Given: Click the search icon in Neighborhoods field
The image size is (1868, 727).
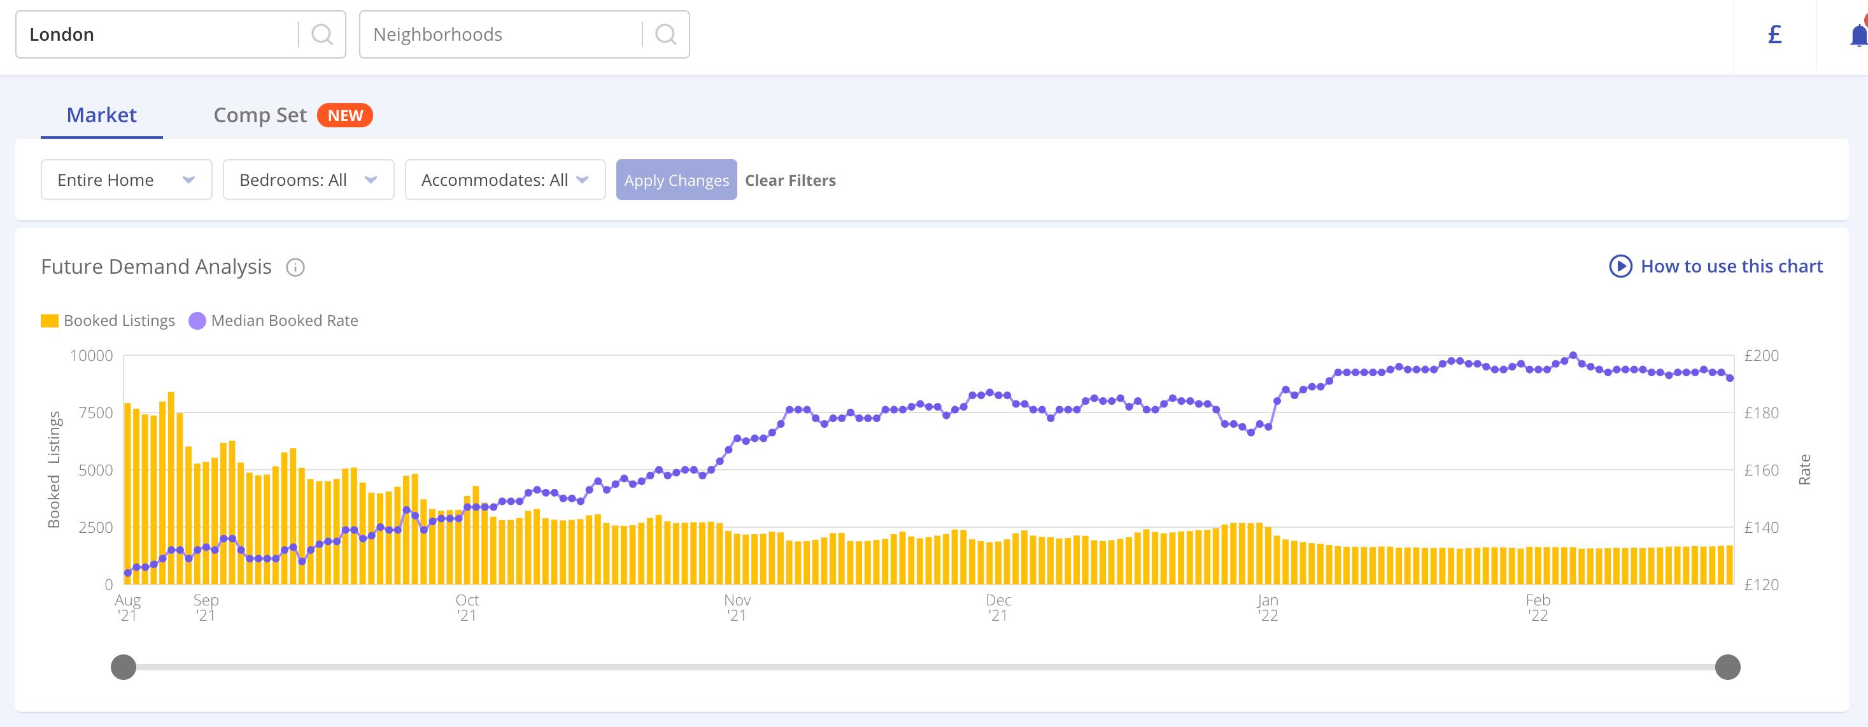Looking at the screenshot, I should point(666,33).
